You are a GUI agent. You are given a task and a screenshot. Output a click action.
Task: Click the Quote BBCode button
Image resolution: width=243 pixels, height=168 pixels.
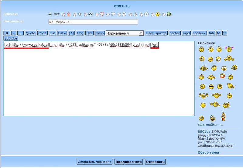pos(30,33)
